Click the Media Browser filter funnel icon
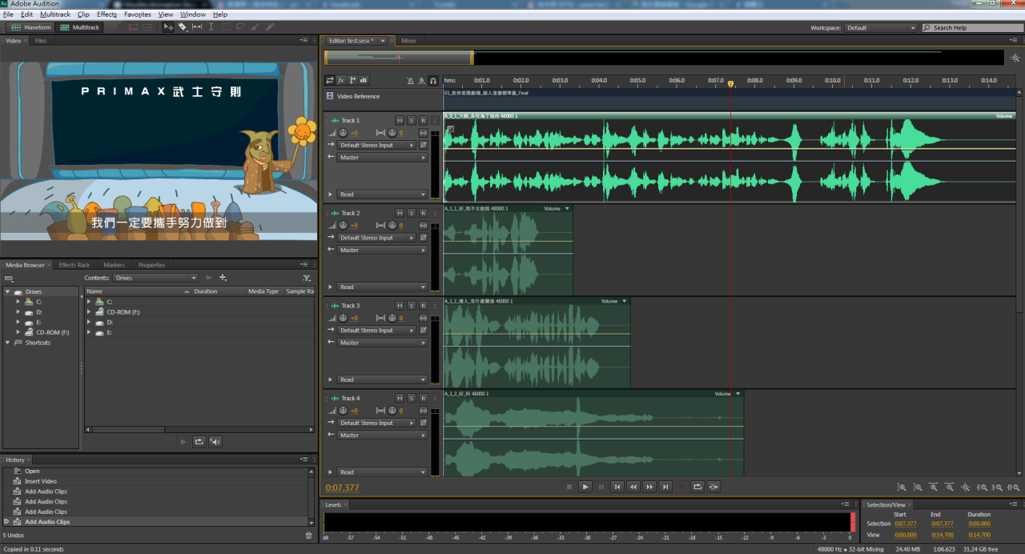The image size is (1025, 554). [x=306, y=278]
